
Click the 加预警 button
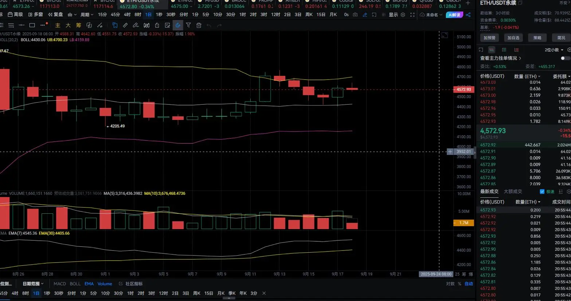489,38
